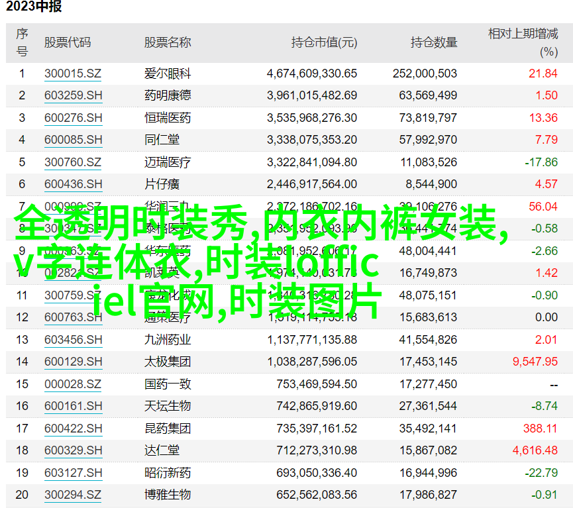Open stock code link 600763.SH
Image resolution: width=573 pixels, height=514 pixels.
73,317
